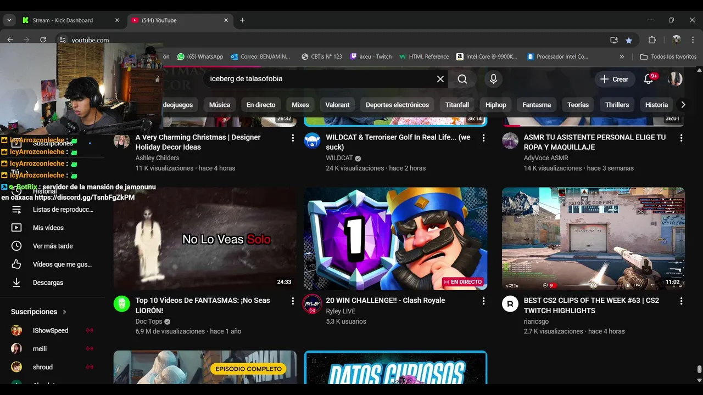
Task: Open options for Charming Christmas video
Action: 293,138
